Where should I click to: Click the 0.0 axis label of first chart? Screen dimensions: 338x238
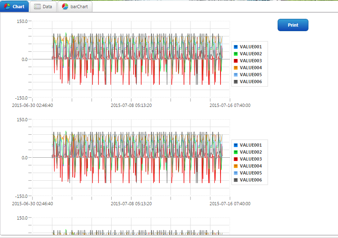pyautogui.click(x=25, y=59)
